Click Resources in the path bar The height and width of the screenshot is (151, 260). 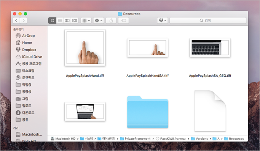(234, 138)
